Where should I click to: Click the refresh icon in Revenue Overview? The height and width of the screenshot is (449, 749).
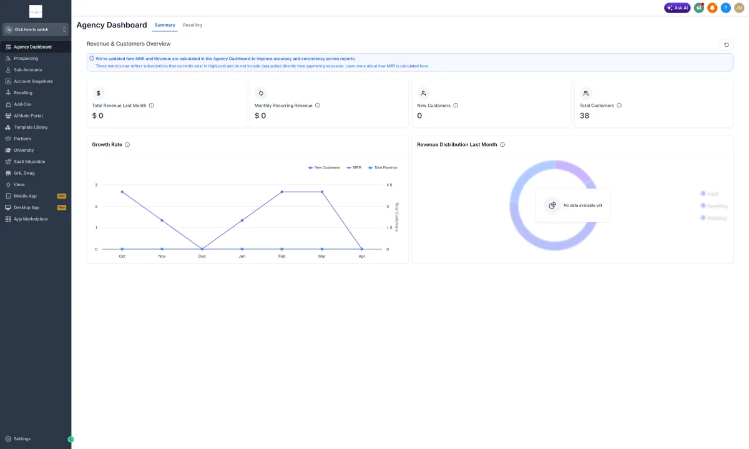pyautogui.click(x=727, y=44)
